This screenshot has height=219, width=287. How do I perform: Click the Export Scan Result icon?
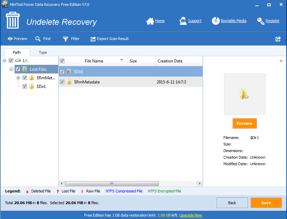click(93, 39)
